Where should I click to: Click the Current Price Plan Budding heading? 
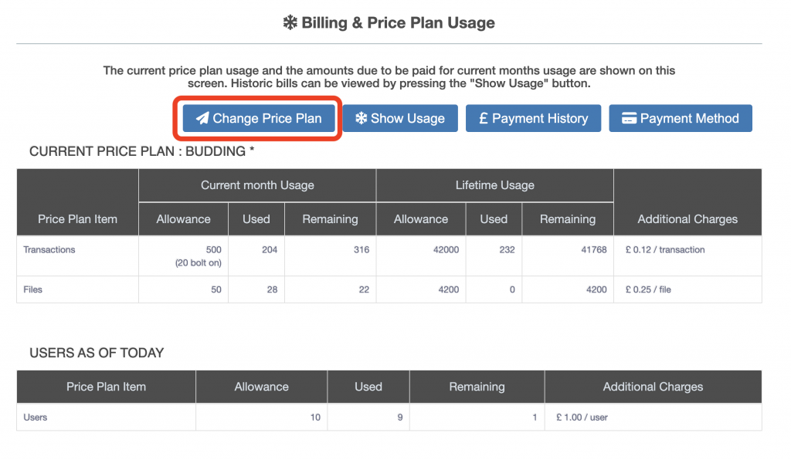[x=141, y=151]
